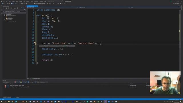Open the Entire Solution filter dropdown
Viewport: 183px width, 103px height.
pyautogui.click(x=8, y=82)
